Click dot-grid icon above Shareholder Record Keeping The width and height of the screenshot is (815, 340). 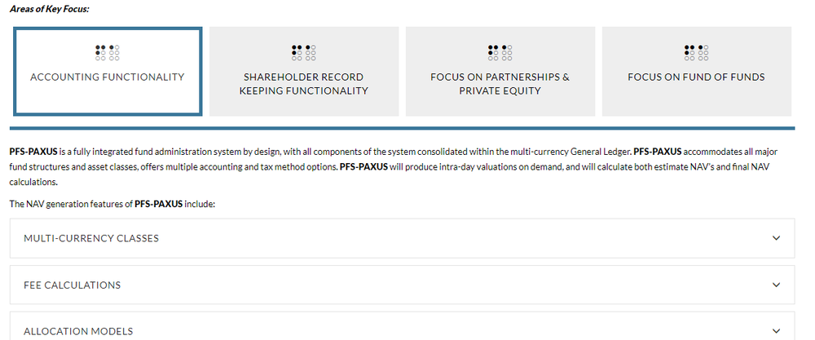pyautogui.click(x=304, y=53)
